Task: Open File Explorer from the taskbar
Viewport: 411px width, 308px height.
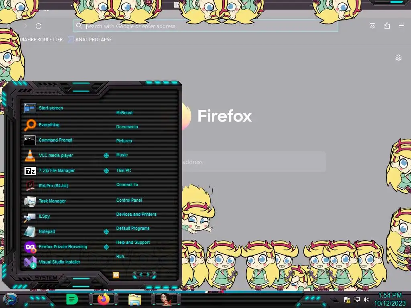Action: tap(135, 300)
